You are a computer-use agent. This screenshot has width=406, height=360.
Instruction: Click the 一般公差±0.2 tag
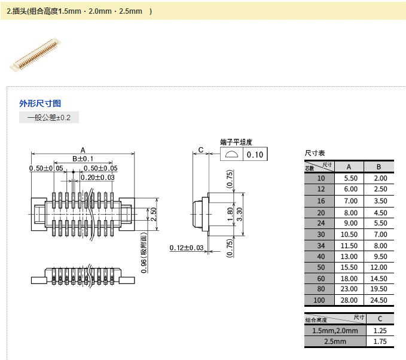click(x=48, y=118)
